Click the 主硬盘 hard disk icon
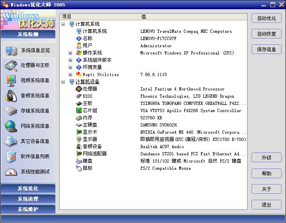 79,125
